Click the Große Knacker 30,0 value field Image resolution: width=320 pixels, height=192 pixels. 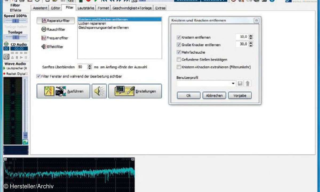(242, 44)
